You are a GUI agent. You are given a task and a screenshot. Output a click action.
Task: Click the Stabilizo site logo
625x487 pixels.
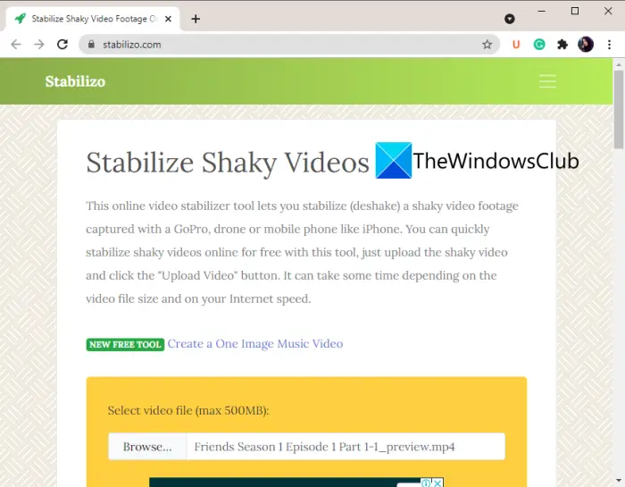click(x=75, y=81)
